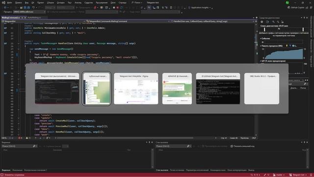Viewport: 314px width, 177px height.
Task: Select the OBS Studio window in switcher
Action: (x=262, y=88)
